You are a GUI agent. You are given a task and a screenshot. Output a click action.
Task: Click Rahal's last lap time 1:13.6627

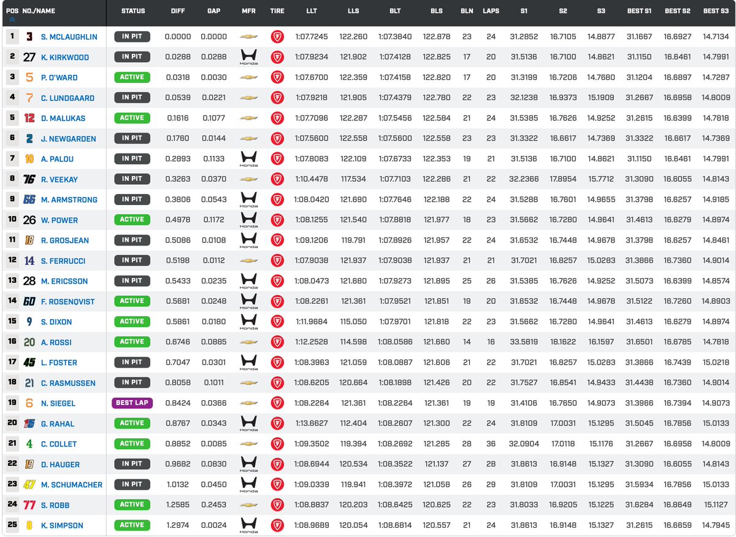312,423
